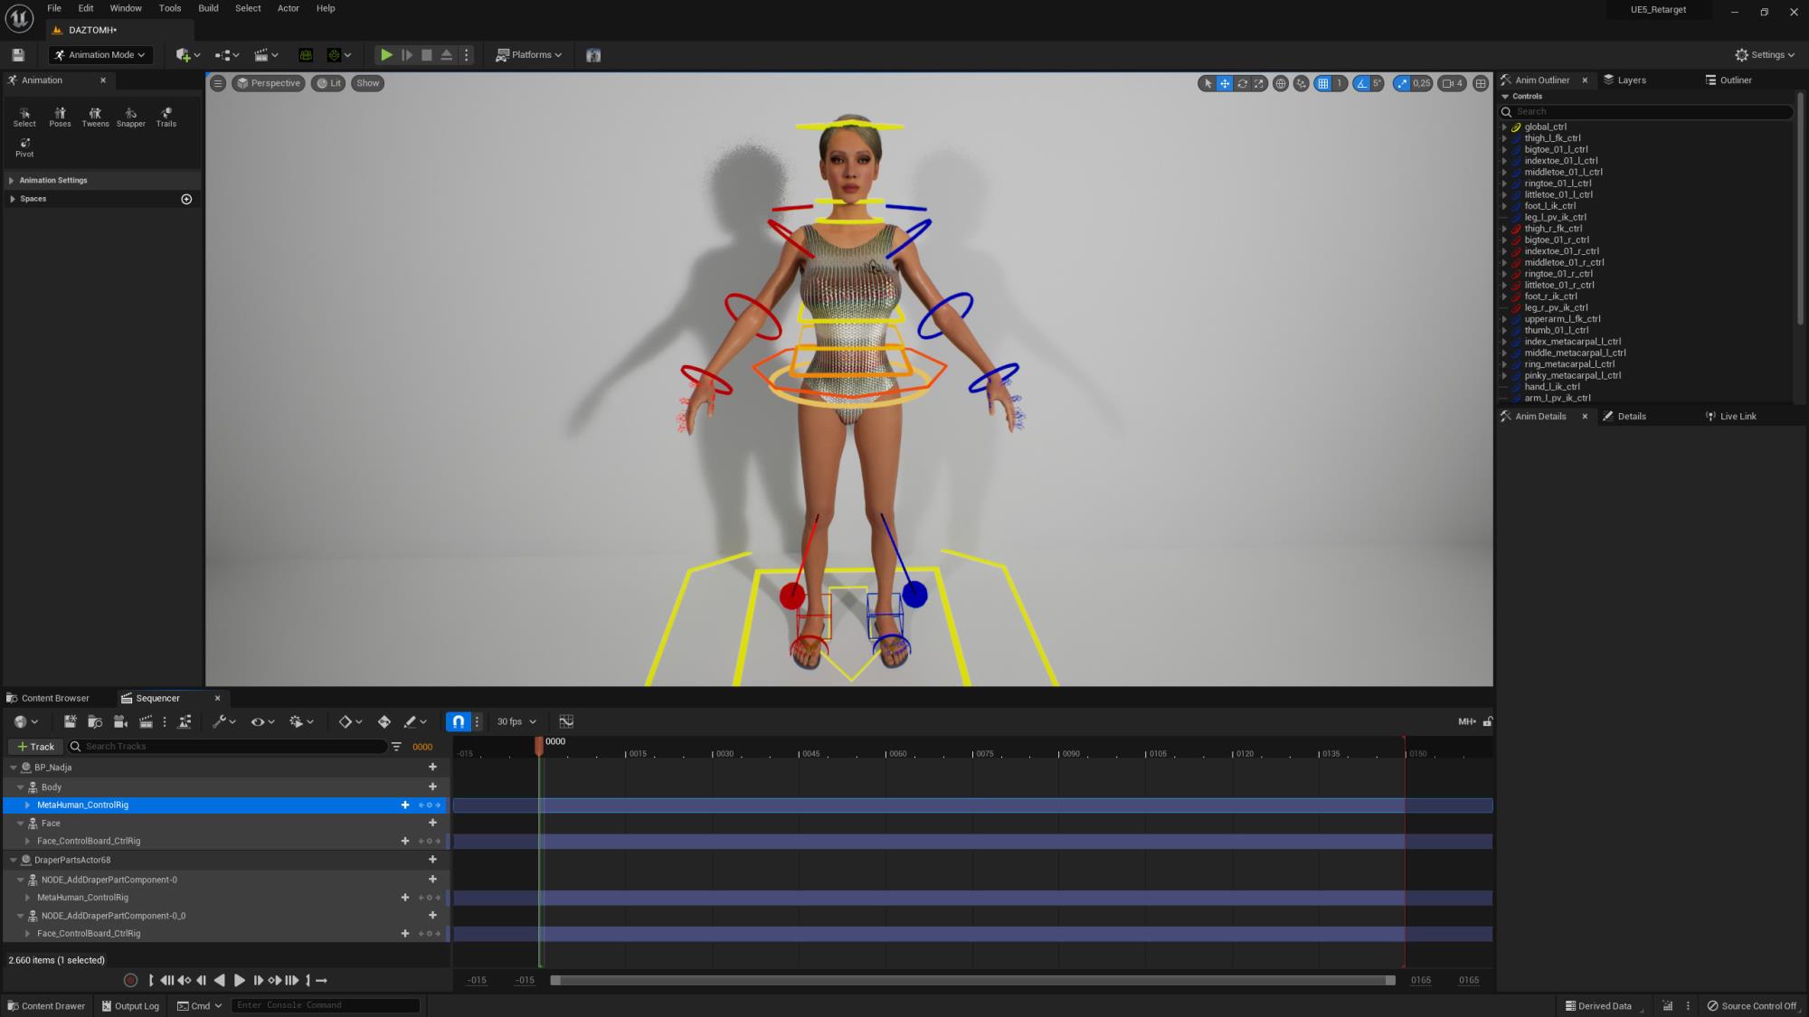Image resolution: width=1809 pixels, height=1017 pixels.
Task: Toggle Sequencer key snapping magnet
Action: [459, 721]
